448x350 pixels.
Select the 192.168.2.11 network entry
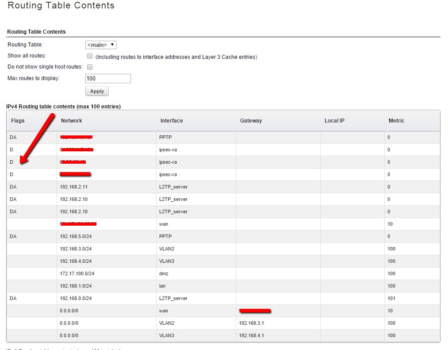point(74,187)
